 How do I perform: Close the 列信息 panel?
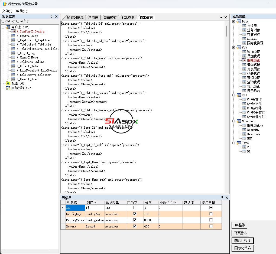pyautogui.click(x=227, y=198)
